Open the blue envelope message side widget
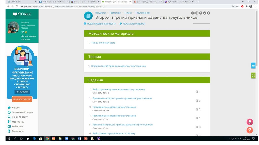The image size is (259, 145). tap(253, 66)
